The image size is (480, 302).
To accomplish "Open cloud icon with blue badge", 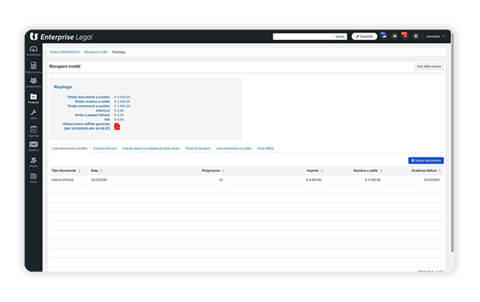I will coord(384,36).
